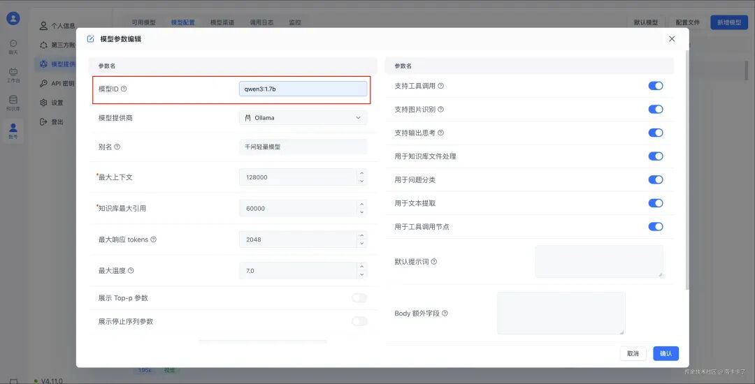Increase 最大上下文 with the up arrow
Image resolution: width=755 pixels, height=384 pixels.
(361, 173)
